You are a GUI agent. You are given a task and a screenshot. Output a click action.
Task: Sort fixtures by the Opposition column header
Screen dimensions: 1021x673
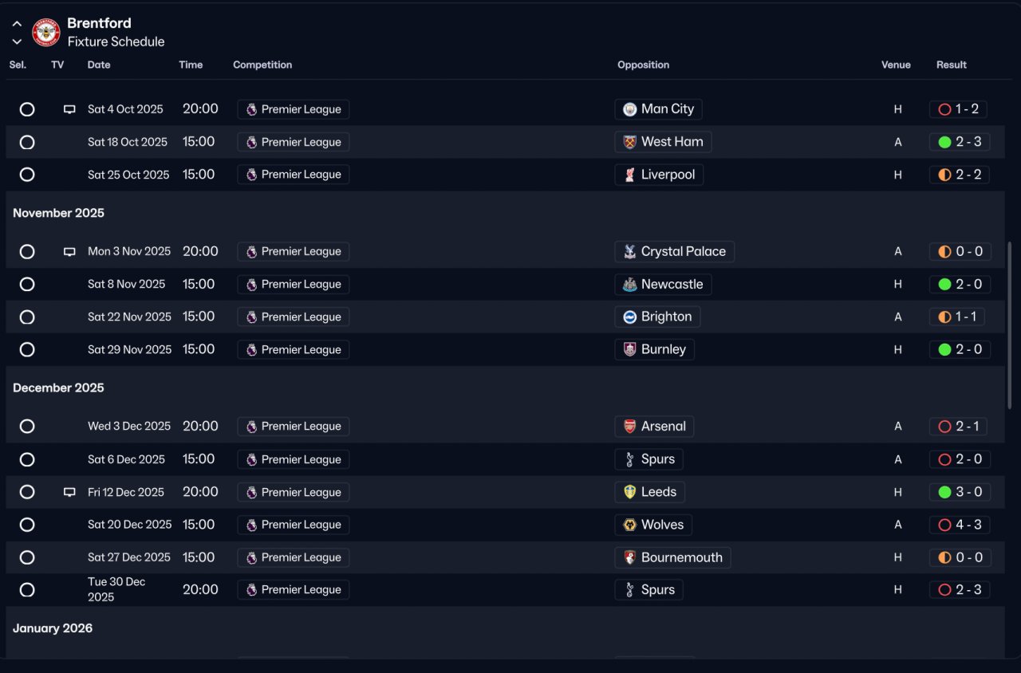(643, 65)
